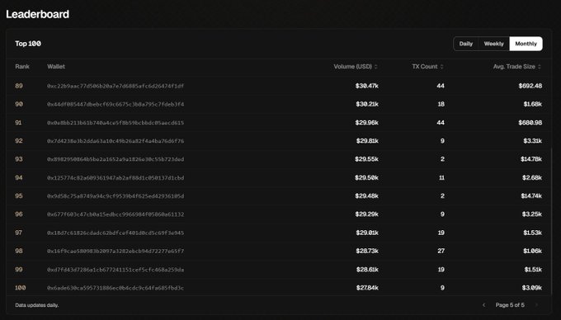This screenshot has height=320, width=561.
Task: Click average trade size $3.25k
Action: [532, 214]
